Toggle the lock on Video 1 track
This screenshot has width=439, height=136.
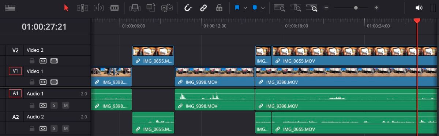[x=32, y=82]
